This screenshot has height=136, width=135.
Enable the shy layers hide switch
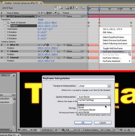(67, 8)
